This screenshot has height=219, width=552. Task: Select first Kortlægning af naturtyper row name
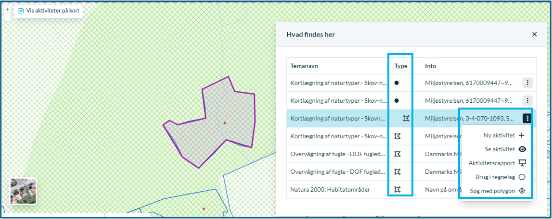click(x=339, y=83)
